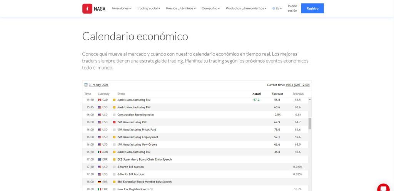Click the Forecast column header

pos(277,94)
